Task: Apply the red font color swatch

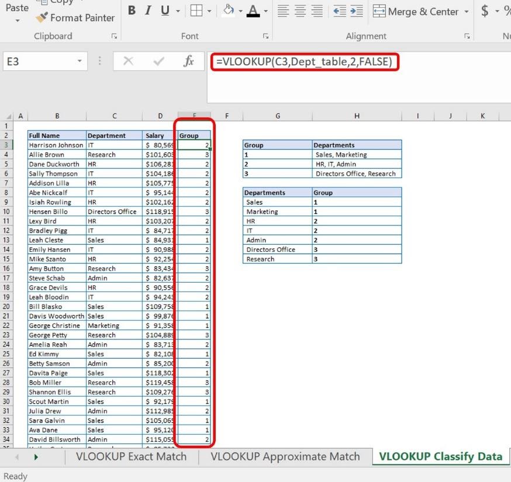Action: [253, 11]
